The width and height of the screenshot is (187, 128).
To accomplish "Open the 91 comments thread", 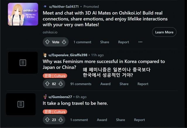I will click(x=81, y=84).
